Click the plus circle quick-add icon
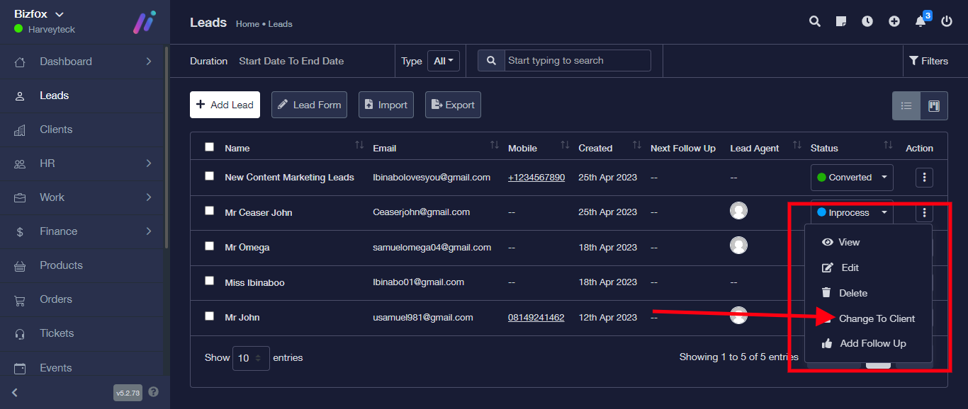This screenshot has height=409, width=968. pos(894,21)
